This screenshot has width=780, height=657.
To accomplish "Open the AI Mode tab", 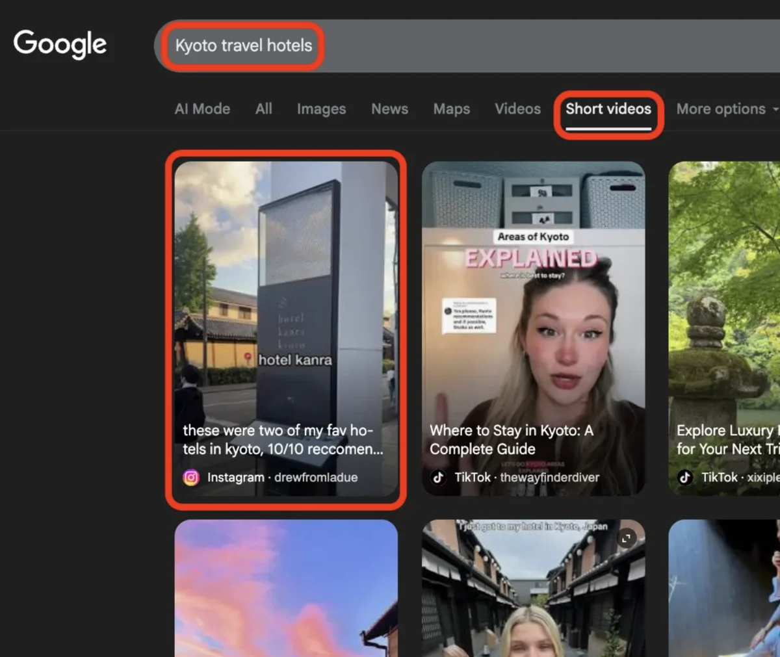I will (202, 109).
